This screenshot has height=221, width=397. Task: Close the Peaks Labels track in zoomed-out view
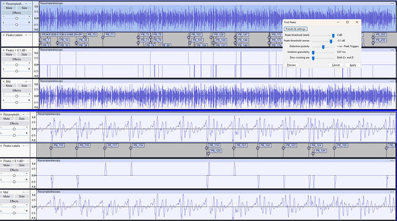[x=3, y=35]
